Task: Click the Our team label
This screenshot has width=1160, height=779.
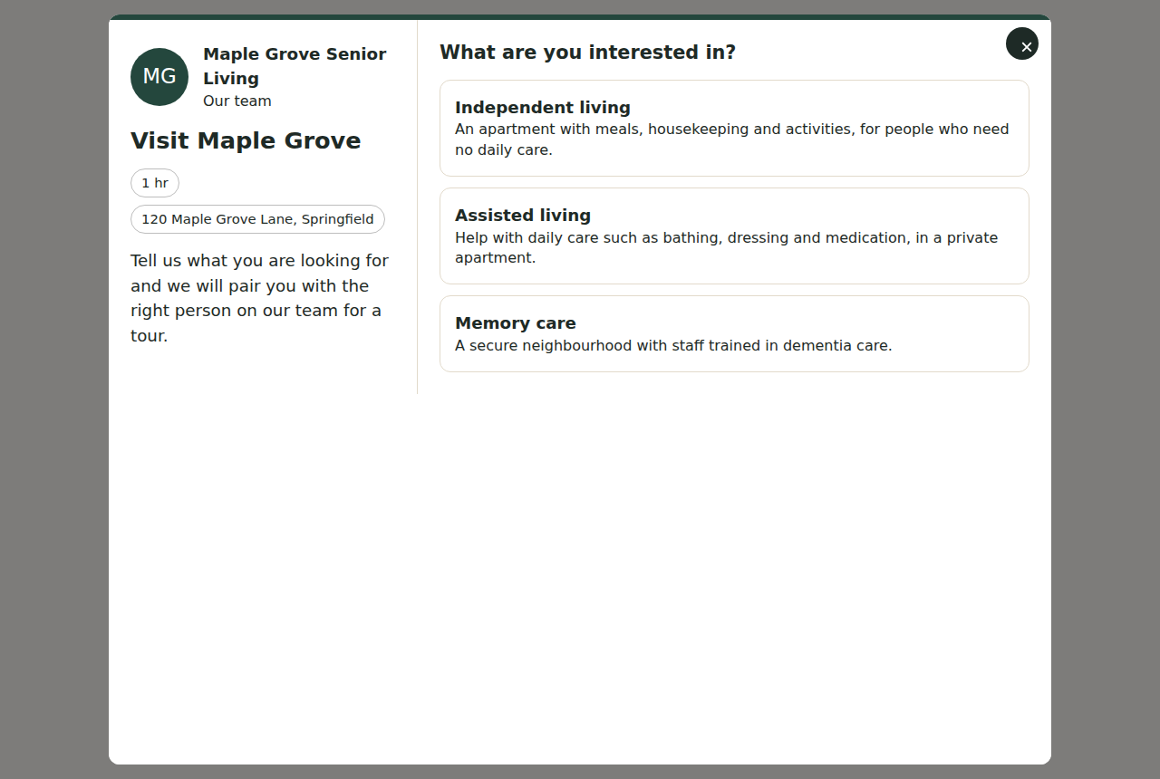Action: 237,101
